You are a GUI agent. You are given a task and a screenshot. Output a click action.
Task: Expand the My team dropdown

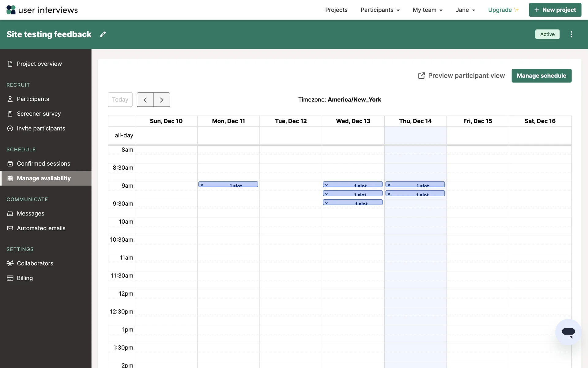428,10
